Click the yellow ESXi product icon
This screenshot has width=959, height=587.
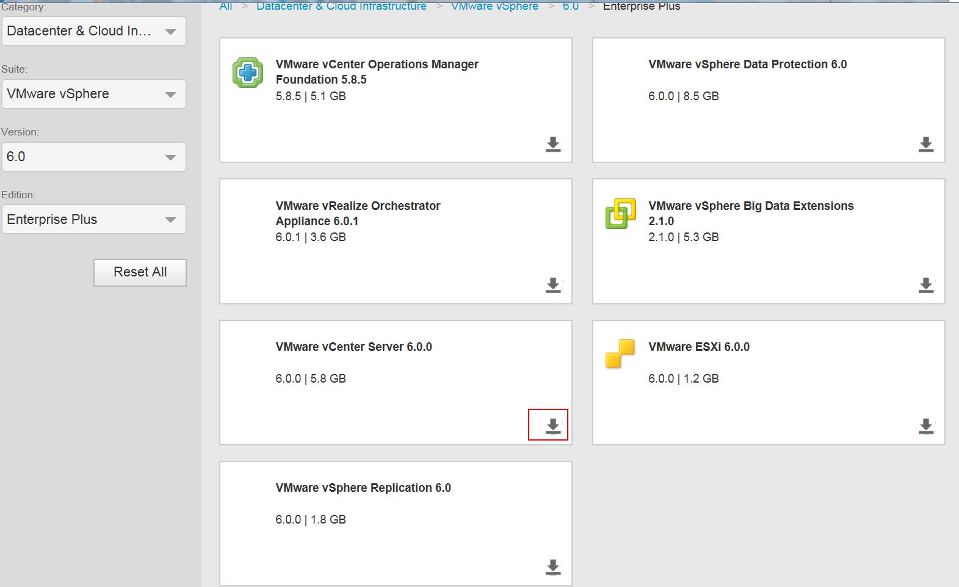pyautogui.click(x=620, y=354)
